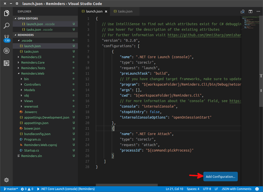
Task: Open Startup.cs file
Action: [x=45, y=150]
